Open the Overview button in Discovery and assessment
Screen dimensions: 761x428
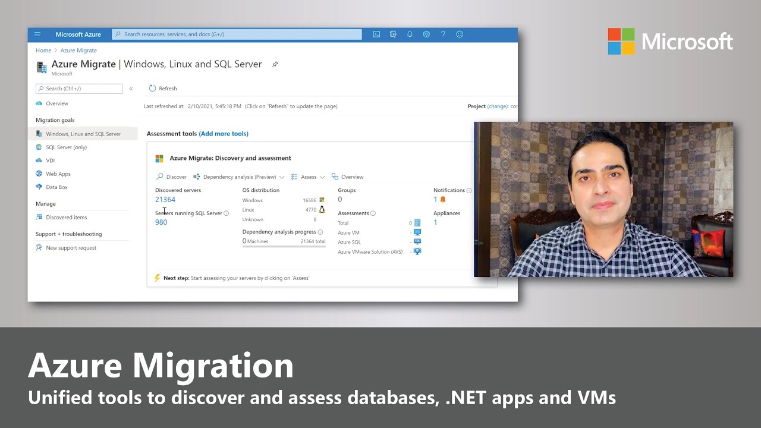pyautogui.click(x=347, y=177)
